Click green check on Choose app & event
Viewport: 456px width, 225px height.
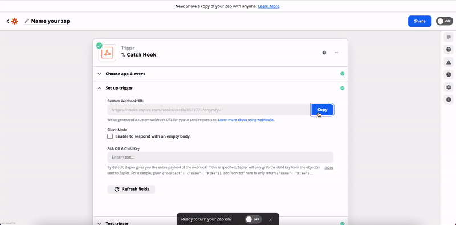tap(343, 74)
